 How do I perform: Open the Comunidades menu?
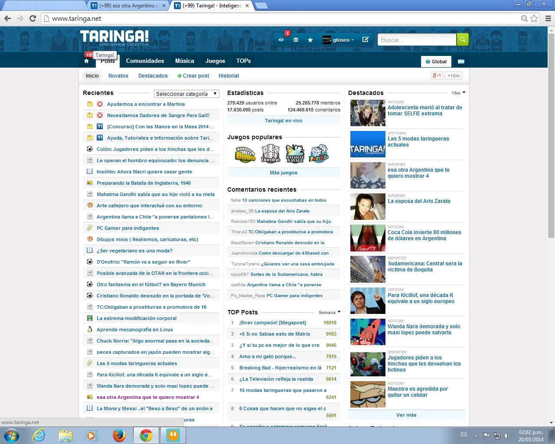click(x=145, y=61)
